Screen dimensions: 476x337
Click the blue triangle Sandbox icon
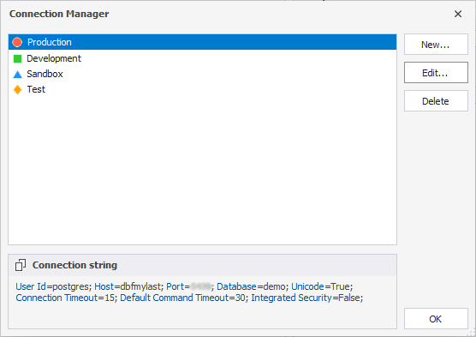(x=18, y=74)
